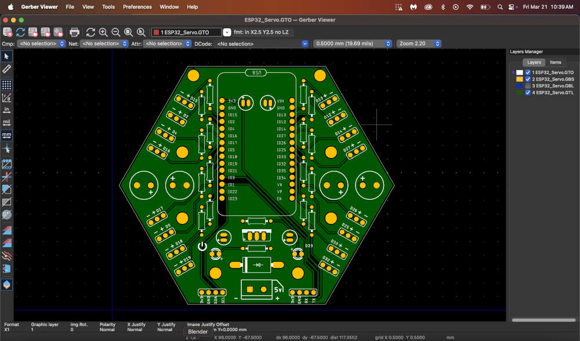Toggle polygons sketch mode icon
The height and width of the screenshot is (341, 580).
pos(6,189)
